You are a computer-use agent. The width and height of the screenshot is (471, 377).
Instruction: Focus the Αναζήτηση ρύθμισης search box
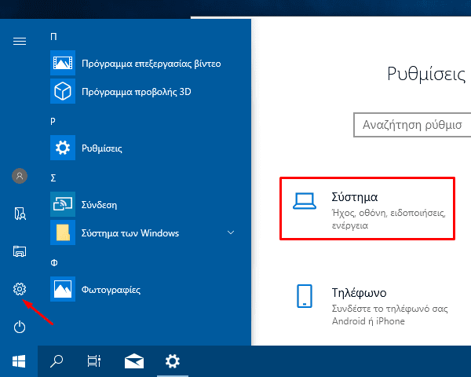pos(412,125)
